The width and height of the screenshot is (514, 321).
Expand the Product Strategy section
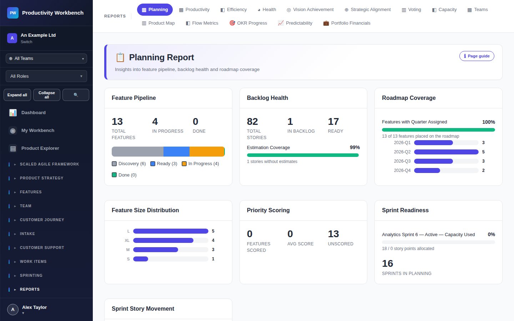click(46, 178)
